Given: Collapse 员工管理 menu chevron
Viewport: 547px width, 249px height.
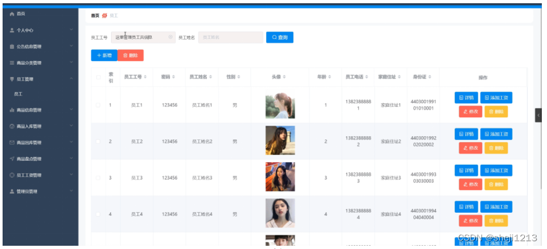Looking at the screenshot, I should tap(71, 79).
